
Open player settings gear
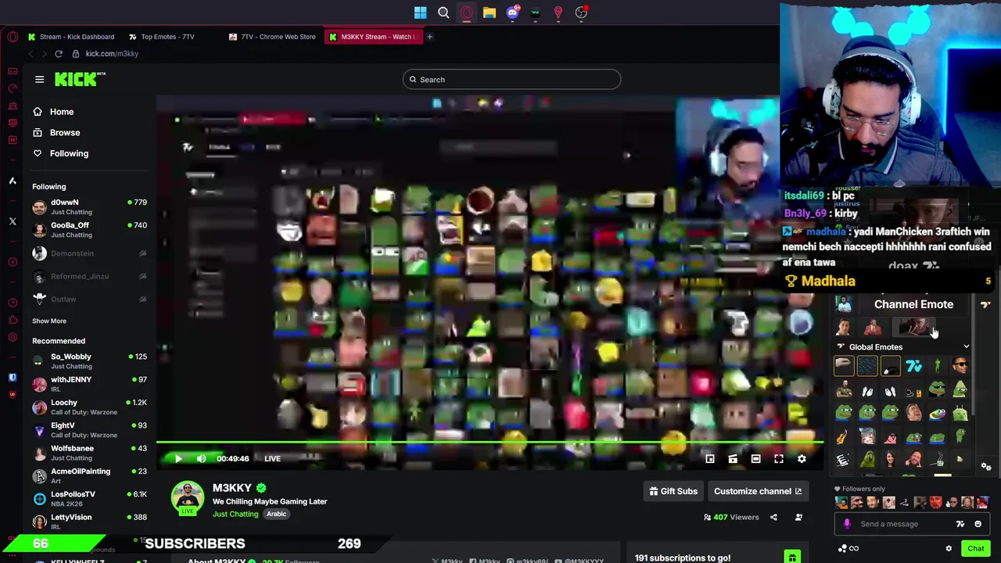(802, 460)
